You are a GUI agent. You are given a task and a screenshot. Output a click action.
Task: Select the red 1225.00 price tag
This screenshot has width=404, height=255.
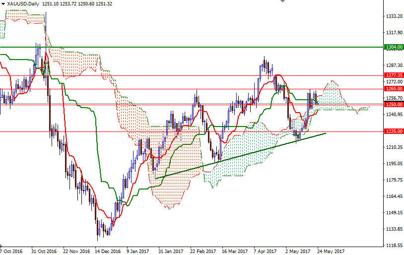click(x=393, y=131)
